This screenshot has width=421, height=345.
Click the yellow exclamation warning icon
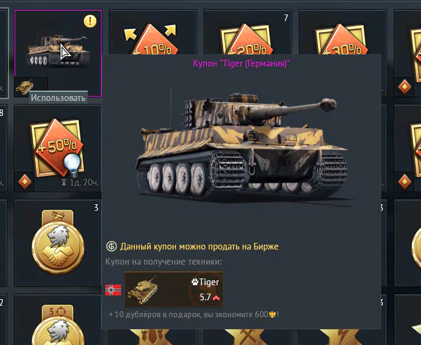pyautogui.click(x=90, y=21)
